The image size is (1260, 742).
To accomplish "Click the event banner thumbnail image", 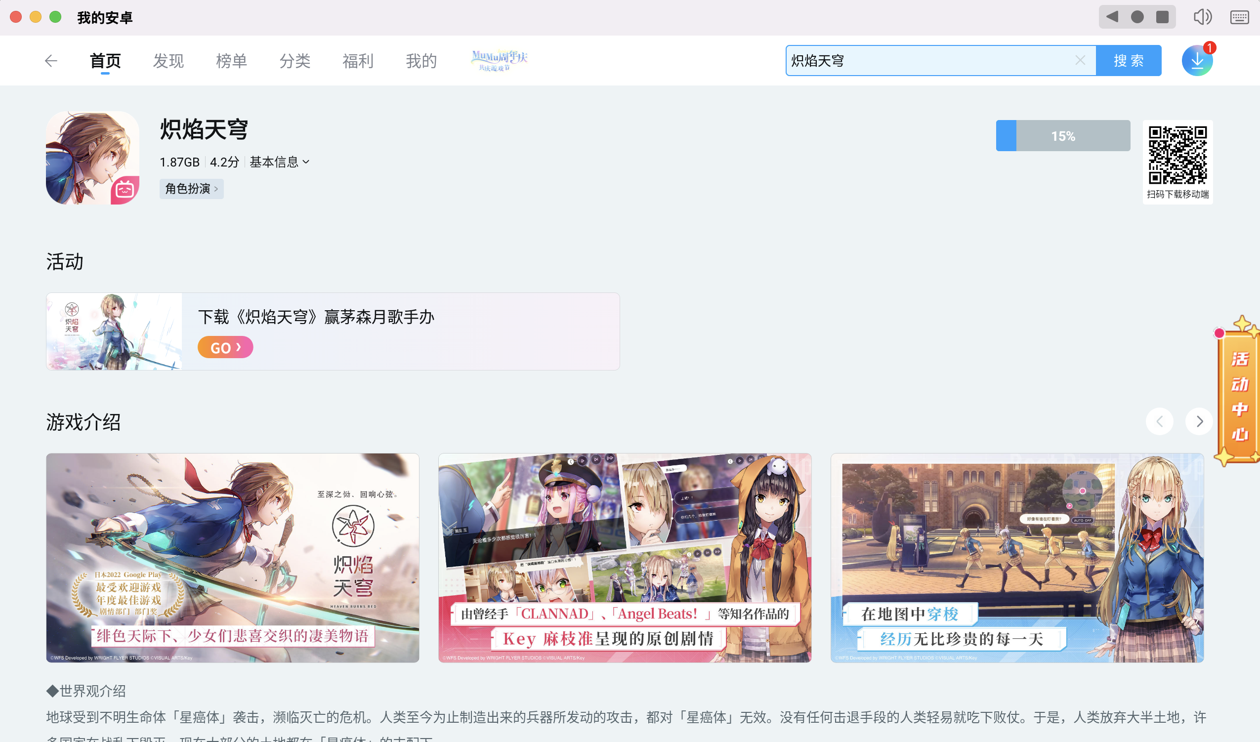I will (115, 331).
